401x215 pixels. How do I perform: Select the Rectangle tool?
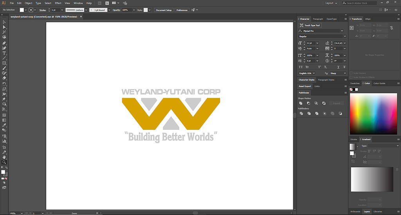tap(4, 63)
